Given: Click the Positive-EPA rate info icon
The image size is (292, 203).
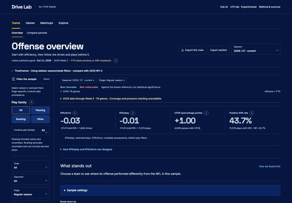Looking at the screenshot, I should (252, 113).
